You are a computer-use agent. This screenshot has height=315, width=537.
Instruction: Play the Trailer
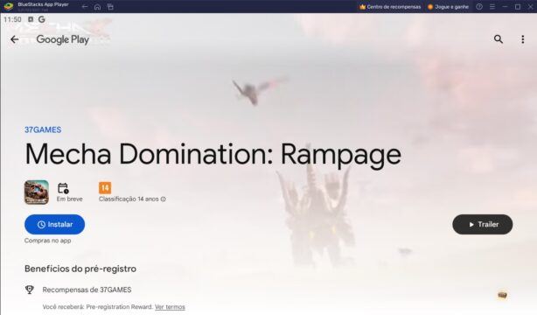482,225
